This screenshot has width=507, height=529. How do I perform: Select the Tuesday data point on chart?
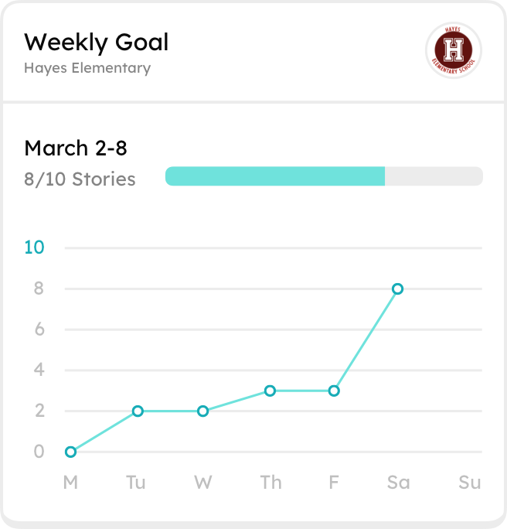coord(138,411)
